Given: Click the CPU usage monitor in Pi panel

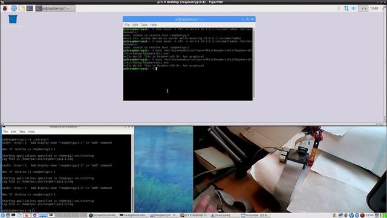Looking at the screenshot, I should click(x=363, y=8).
